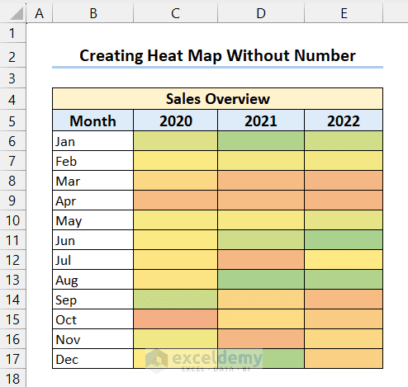Select row 3 header
The height and width of the screenshot is (387, 408).
(x=12, y=78)
